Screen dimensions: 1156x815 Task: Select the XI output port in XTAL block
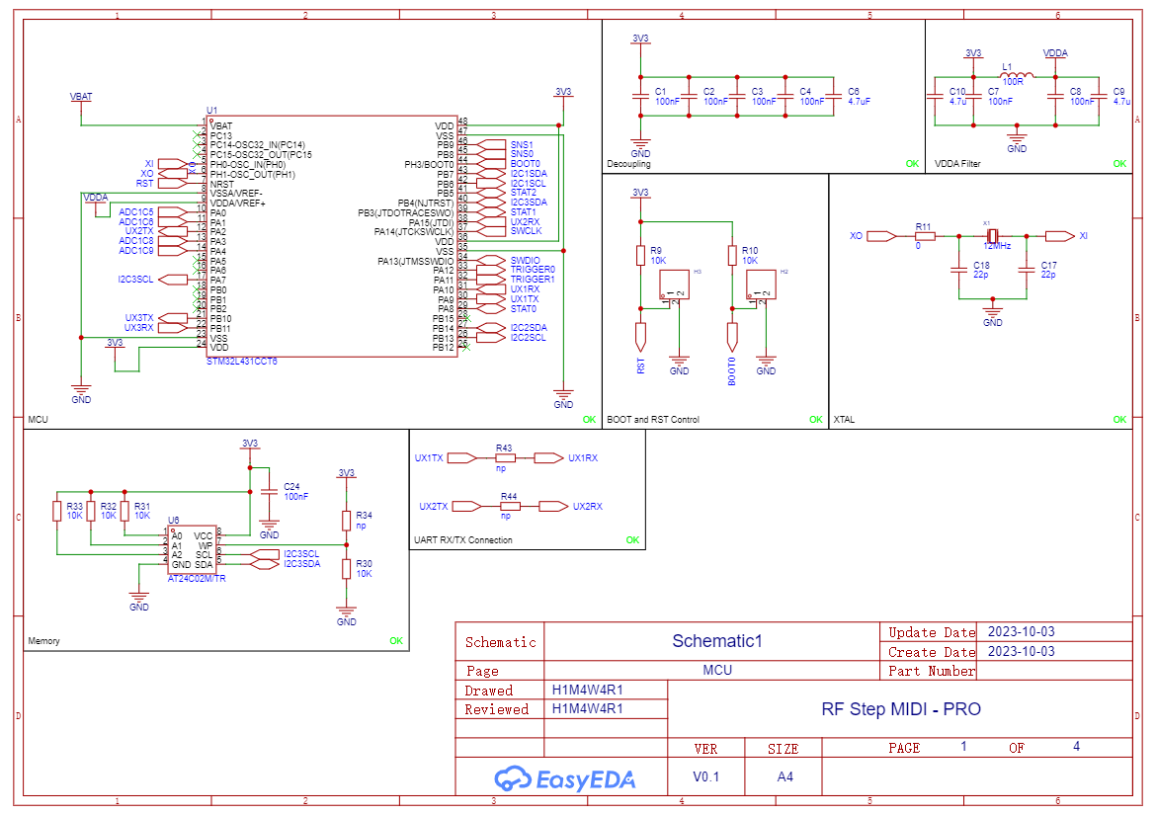1060,236
